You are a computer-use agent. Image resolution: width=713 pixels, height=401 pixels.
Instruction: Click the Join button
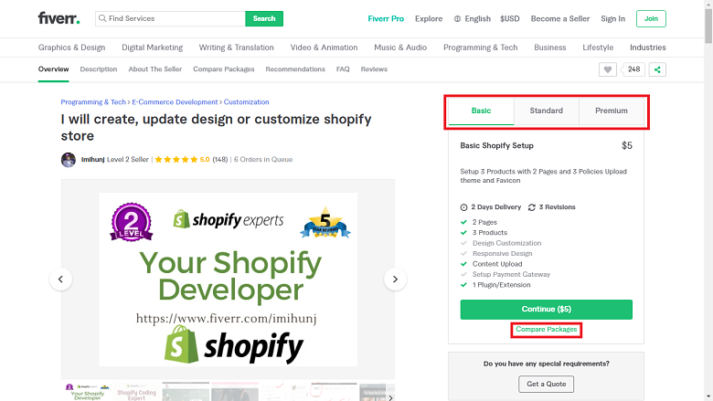point(651,18)
